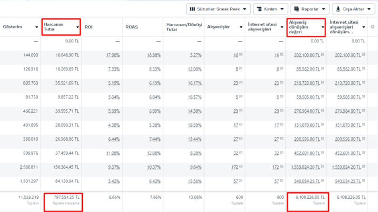
Task: Click the ROI value 11,08%
Action: [113, 153]
